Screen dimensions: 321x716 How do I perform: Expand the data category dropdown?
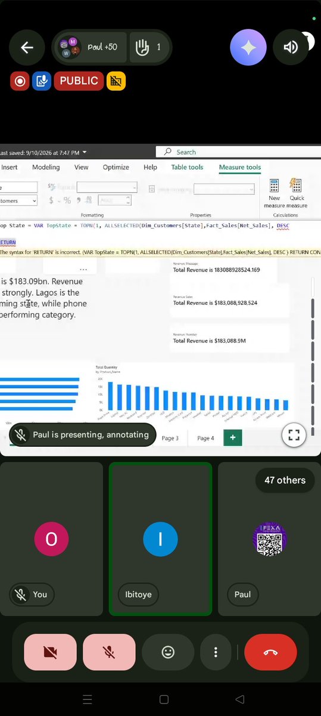[x=224, y=189]
